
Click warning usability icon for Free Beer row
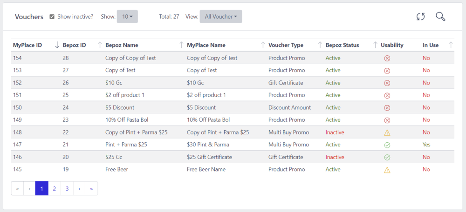387,170
